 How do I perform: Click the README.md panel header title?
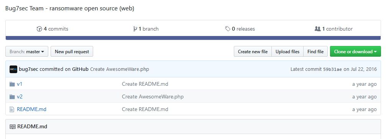(32, 127)
